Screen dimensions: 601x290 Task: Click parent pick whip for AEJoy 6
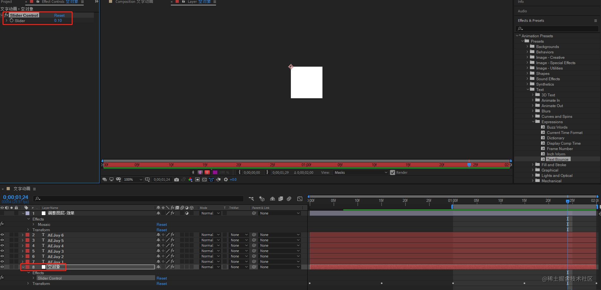click(x=254, y=235)
